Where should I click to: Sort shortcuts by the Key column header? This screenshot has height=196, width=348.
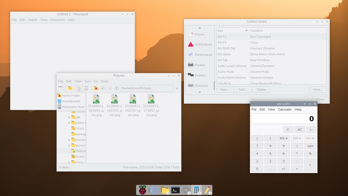click(x=233, y=30)
